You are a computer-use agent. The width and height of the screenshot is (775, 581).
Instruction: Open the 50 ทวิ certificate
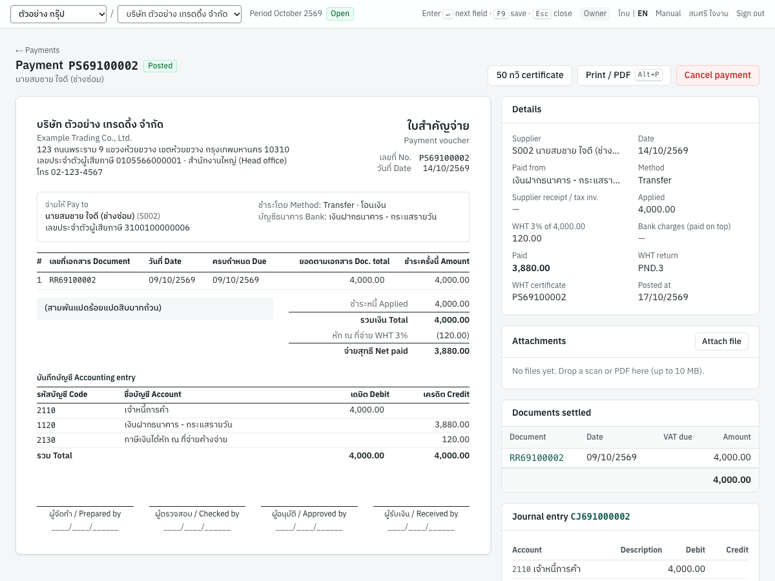(x=530, y=75)
